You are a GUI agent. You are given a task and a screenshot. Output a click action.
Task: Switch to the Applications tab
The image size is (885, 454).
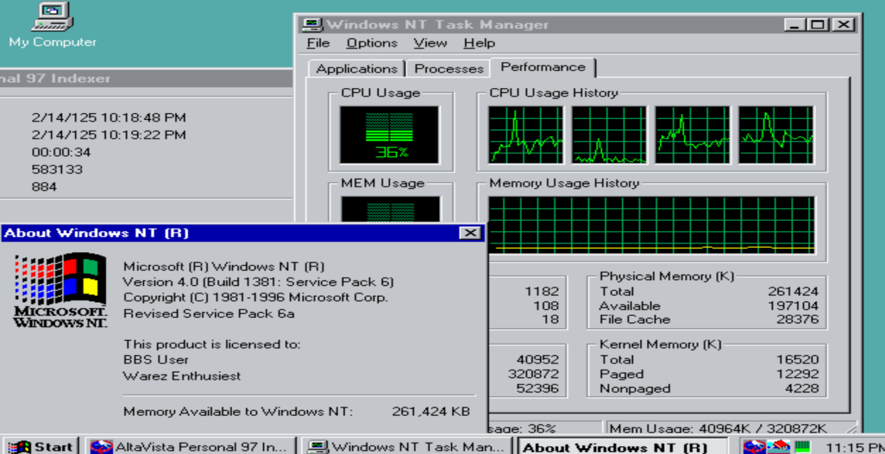pyautogui.click(x=356, y=68)
